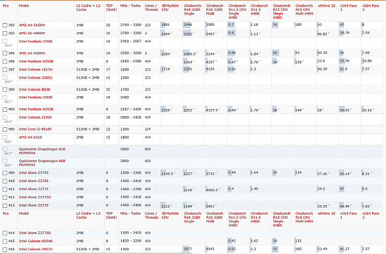Image resolution: width=386 pixels, height=254 pixels.
Task: Sort by x264 Pass 2 top header
Action: click(x=371, y=8)
